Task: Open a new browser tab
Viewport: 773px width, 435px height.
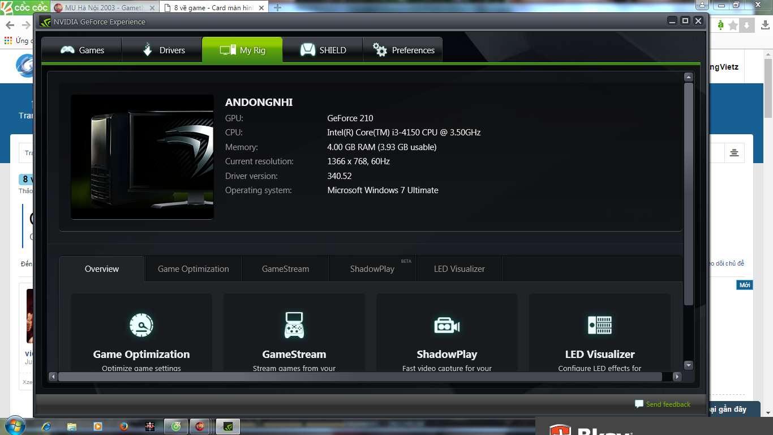Action: pyautogui.click(x=277, y=8)
